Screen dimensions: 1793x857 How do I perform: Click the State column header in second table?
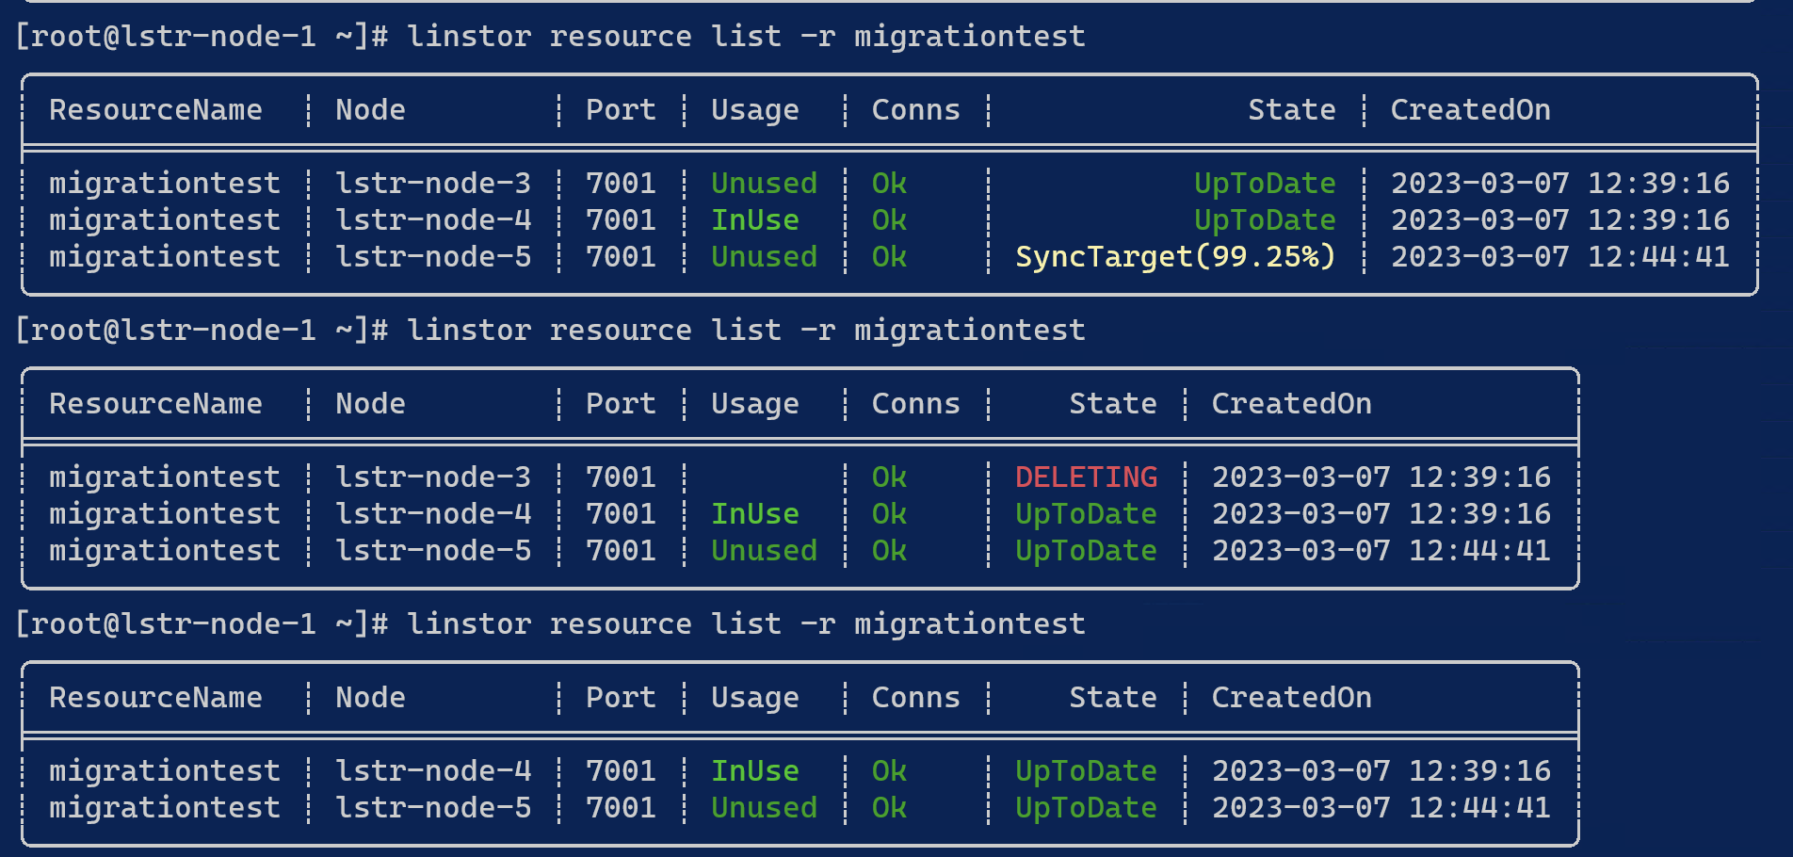[1112, 403]
